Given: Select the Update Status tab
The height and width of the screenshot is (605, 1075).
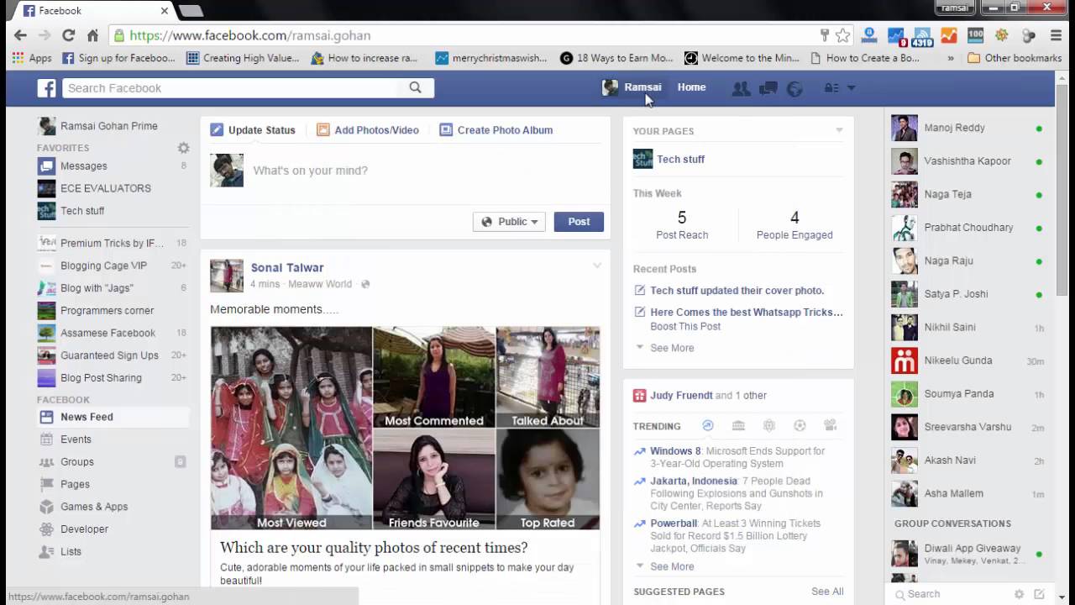Looking at the screenshot, I should [253, 130].
